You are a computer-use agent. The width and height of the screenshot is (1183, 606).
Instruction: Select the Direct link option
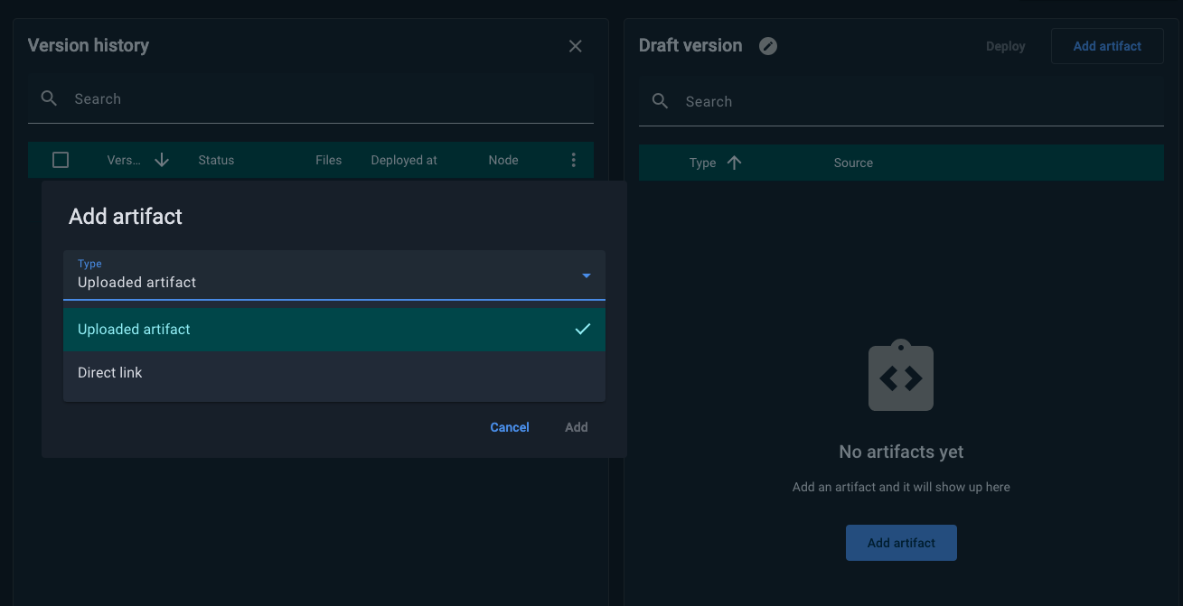tap(334, 372)
